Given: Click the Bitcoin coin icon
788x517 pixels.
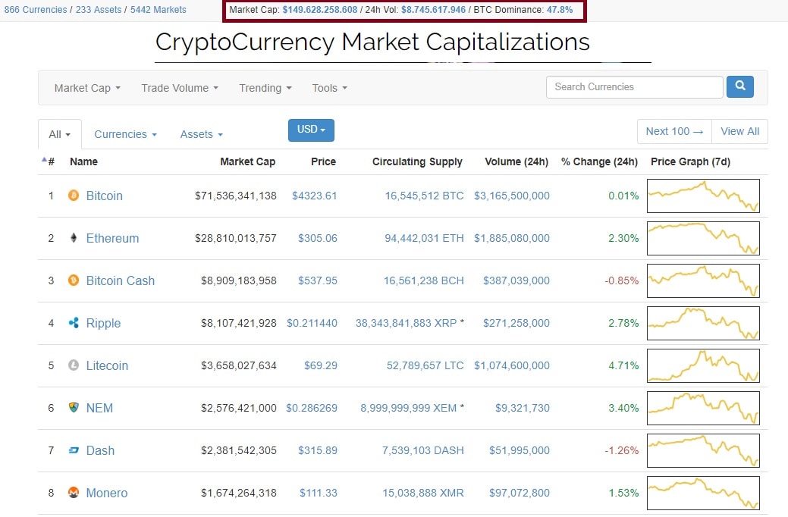Looking at the screenshot, I should pos(74,196).
